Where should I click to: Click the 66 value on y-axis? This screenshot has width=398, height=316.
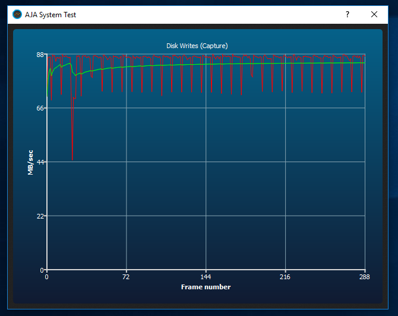click(40, 108)
